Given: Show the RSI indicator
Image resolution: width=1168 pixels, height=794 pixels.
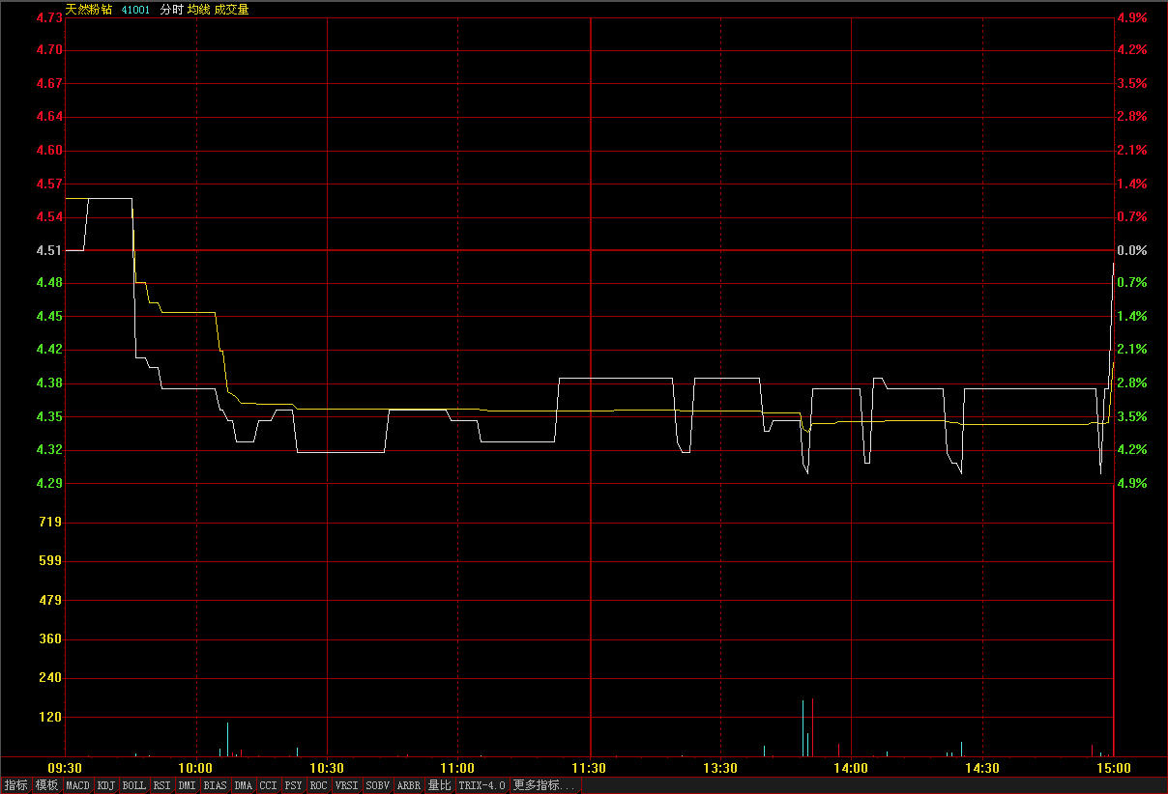Looking at the screenshot, I should coord(161,785).
